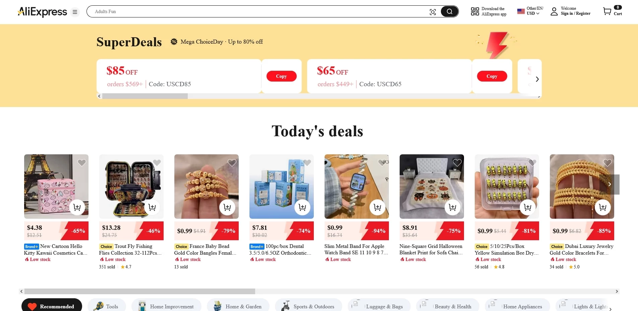Open image search camera icon

coord(433,12)
